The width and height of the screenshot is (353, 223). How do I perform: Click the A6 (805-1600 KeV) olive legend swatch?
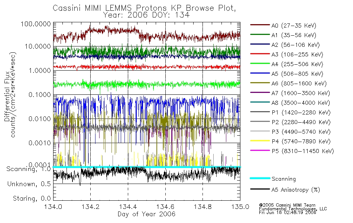point(260,83)
